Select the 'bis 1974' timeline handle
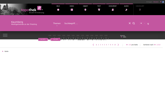This screenshot has height=103, width=165. pyautogui.click(x=55, y=39)
